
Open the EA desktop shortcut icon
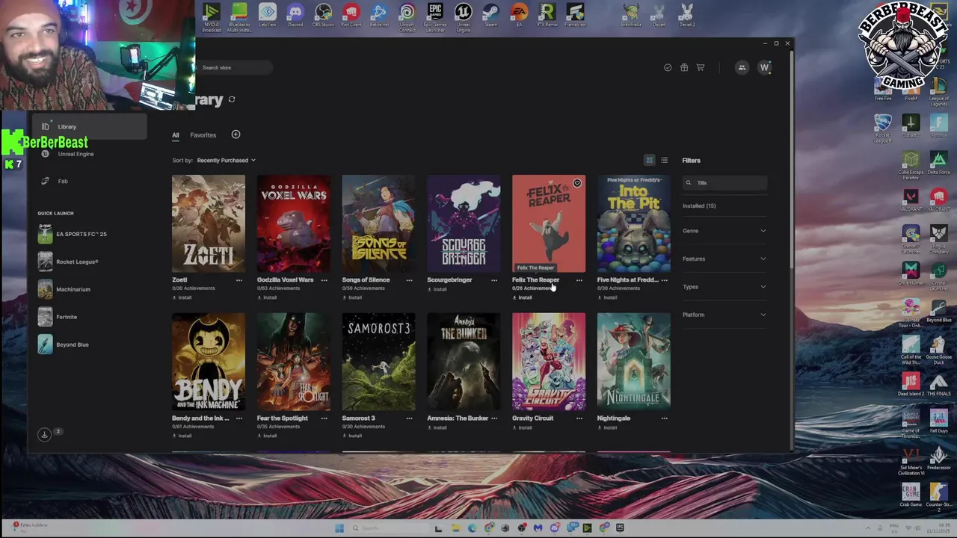point(519,16)
